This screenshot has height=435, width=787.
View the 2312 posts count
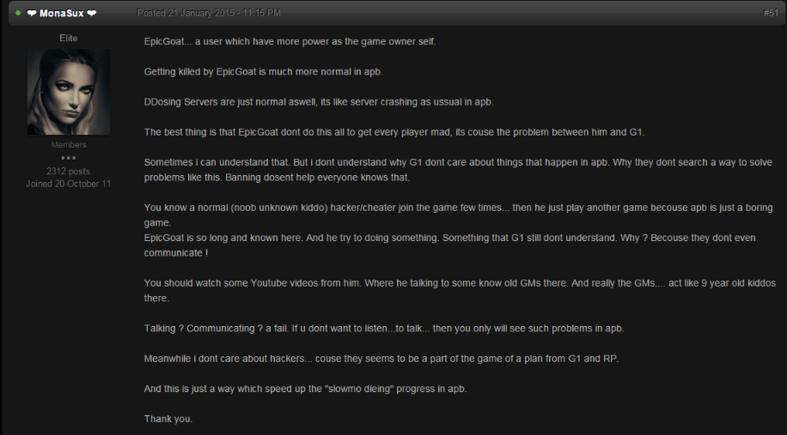[x=68, y=172]
